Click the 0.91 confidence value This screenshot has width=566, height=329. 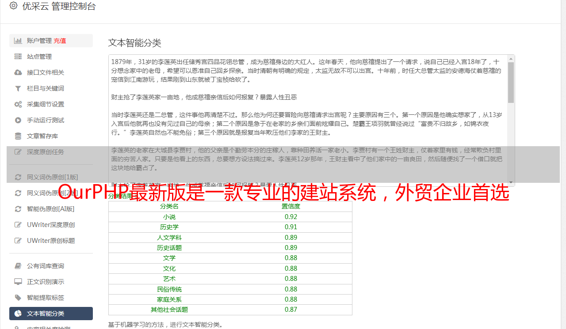pyautogui.click(x=291, y=227)
